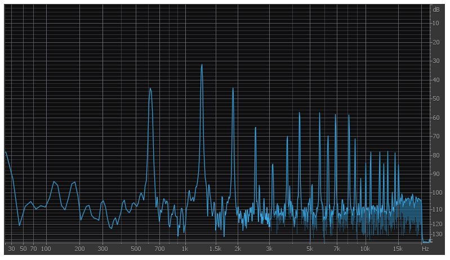Click the 2k frequency axis label
Viewport: 450px width, 260px height.
[238, 249]
